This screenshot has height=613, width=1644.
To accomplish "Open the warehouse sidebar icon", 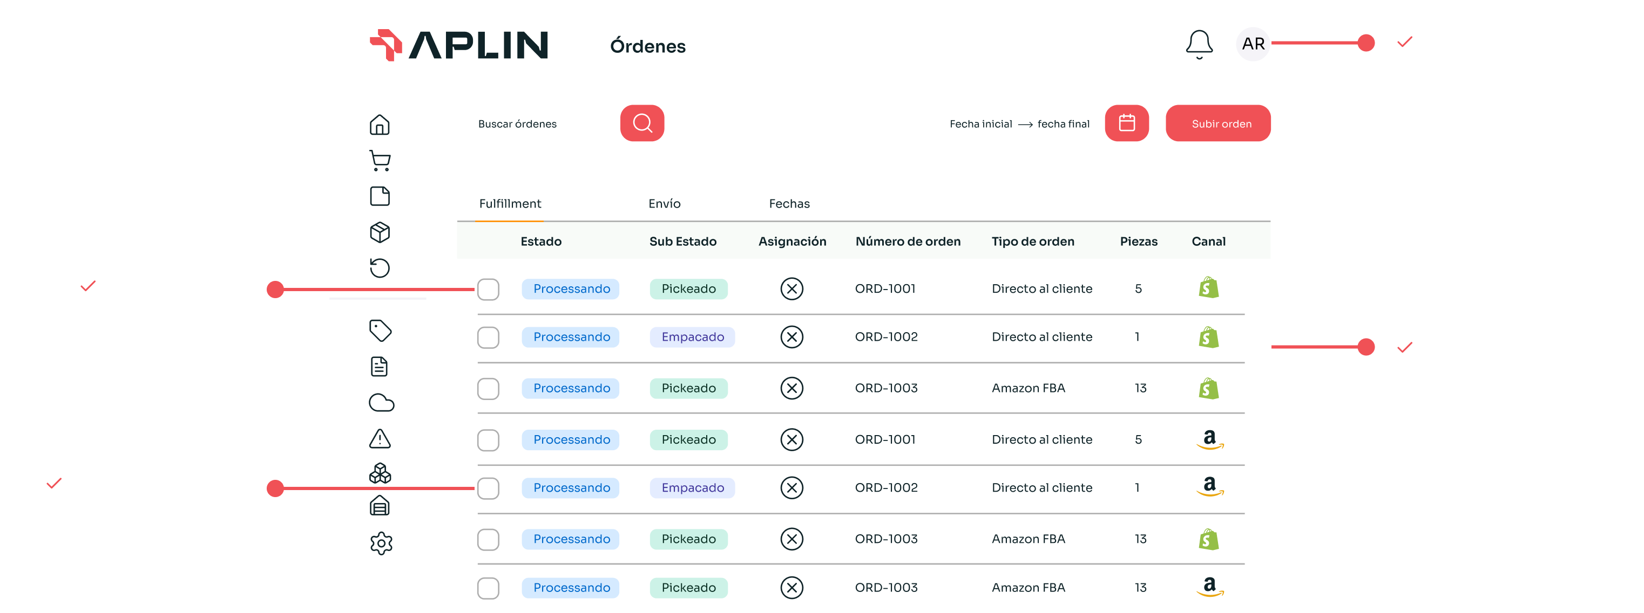I will [380, 506].
